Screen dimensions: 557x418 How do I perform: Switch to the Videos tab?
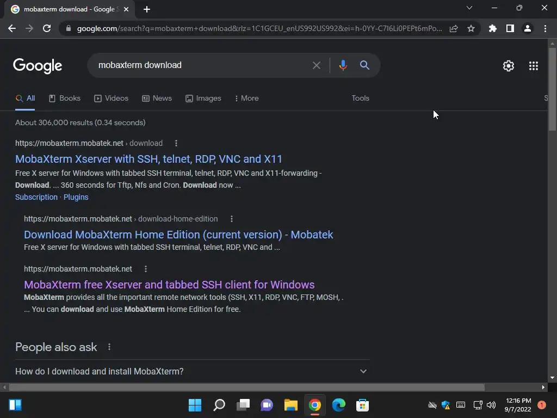click(111, 99)
